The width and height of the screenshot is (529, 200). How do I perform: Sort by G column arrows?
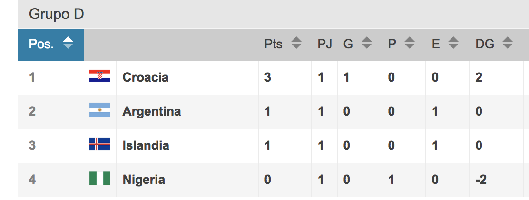pyautogui.click(x=367, y=43)
